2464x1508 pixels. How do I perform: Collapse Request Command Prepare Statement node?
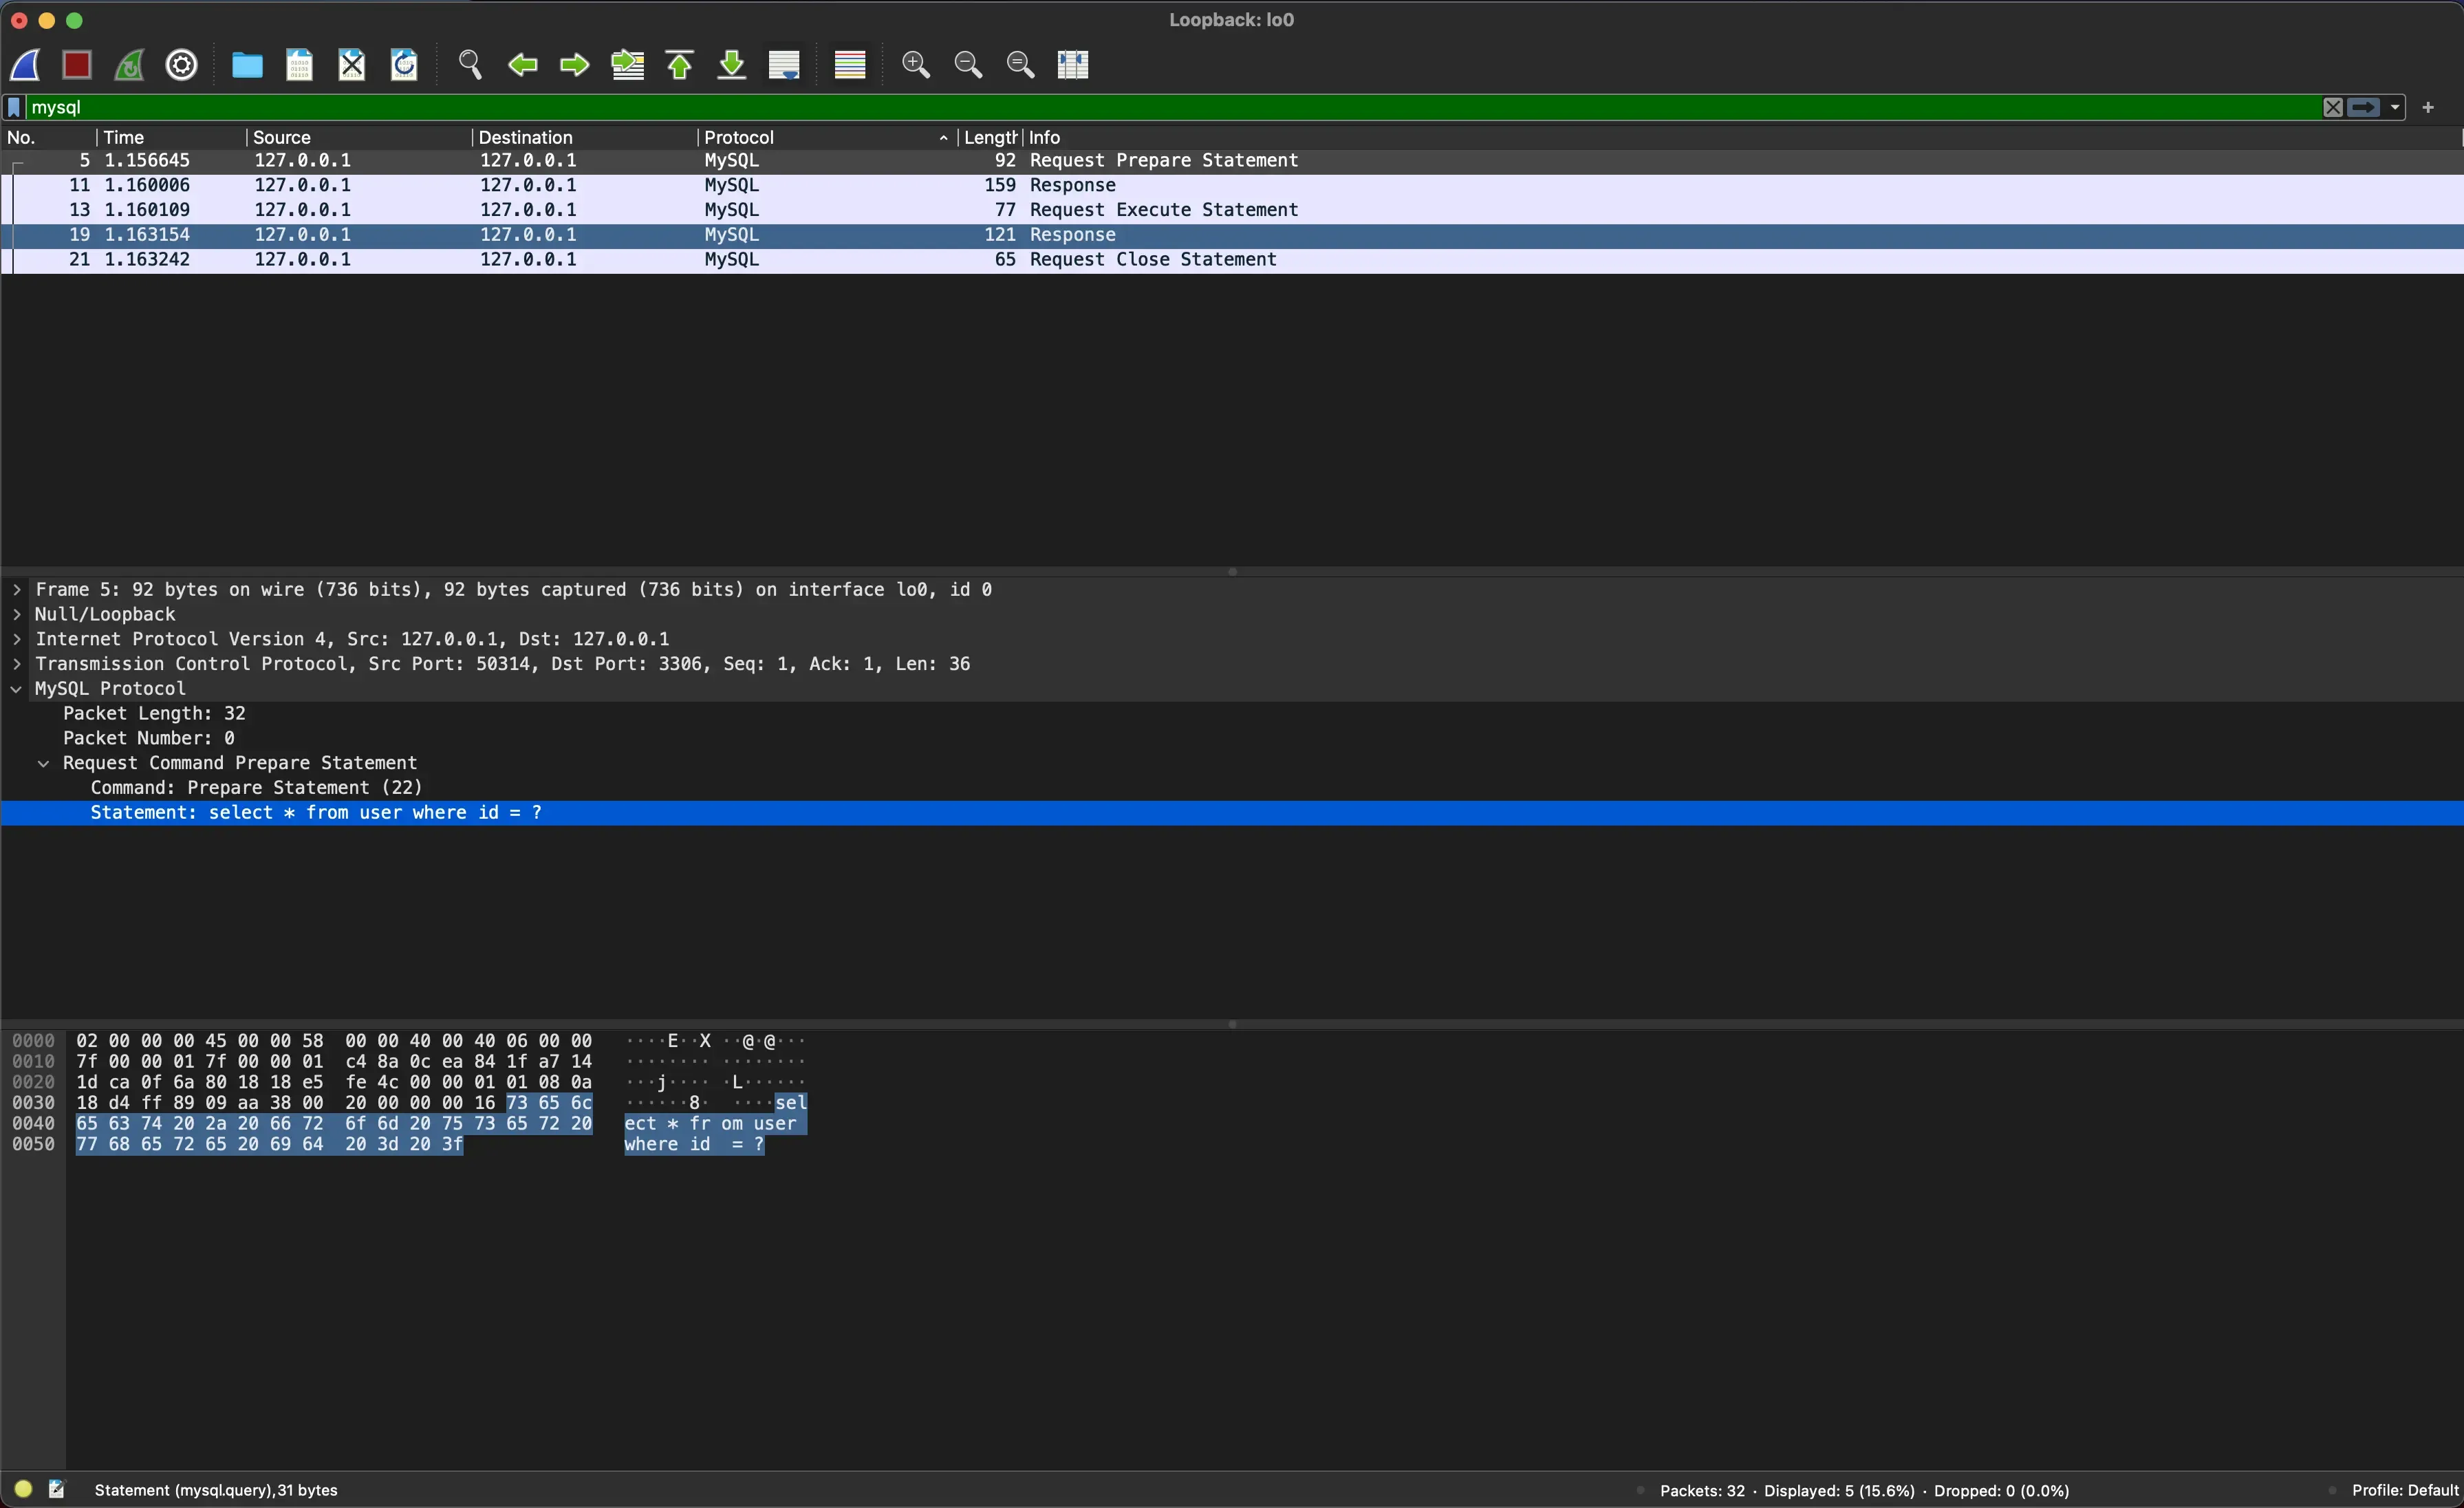click(x=44, y=764)
